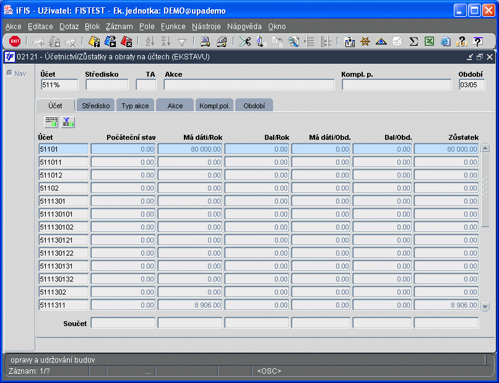Click the red EXIT icon
499x383 pixels.
point(15,41)
